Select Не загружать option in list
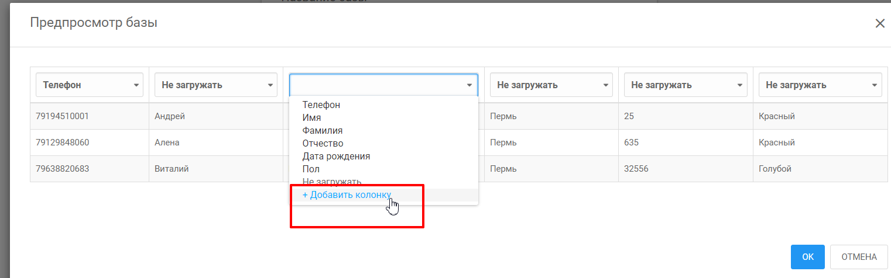 [x=384, y=182]
